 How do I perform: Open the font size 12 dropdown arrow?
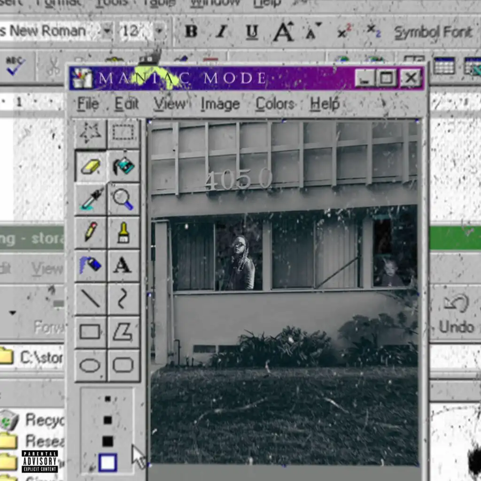pyautogui.click(x=159, y=31)
